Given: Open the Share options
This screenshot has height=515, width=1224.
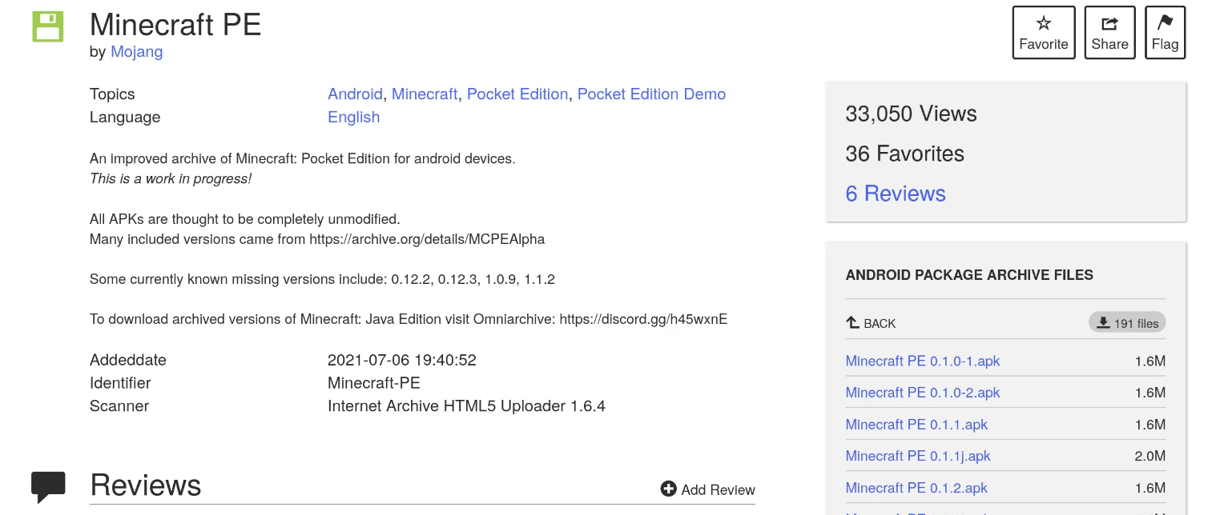Looking at the screenshot, I should [1109, 32].
